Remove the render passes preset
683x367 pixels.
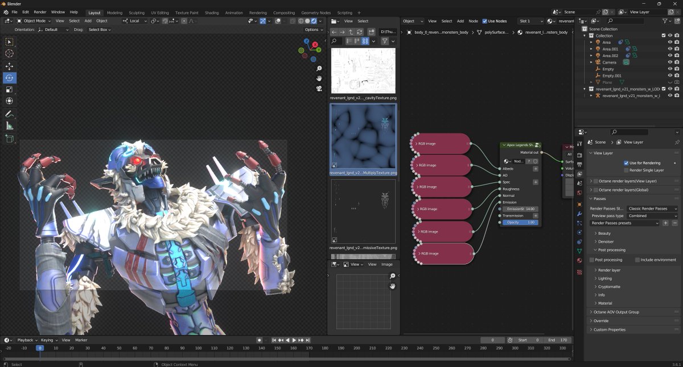point(675,223)
